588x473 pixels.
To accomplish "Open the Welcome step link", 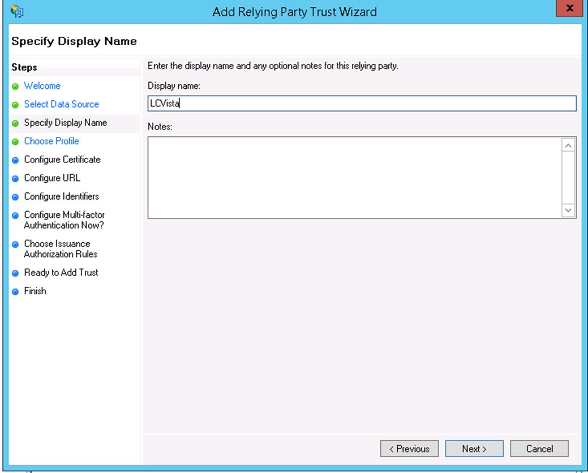I will [42, 86].
